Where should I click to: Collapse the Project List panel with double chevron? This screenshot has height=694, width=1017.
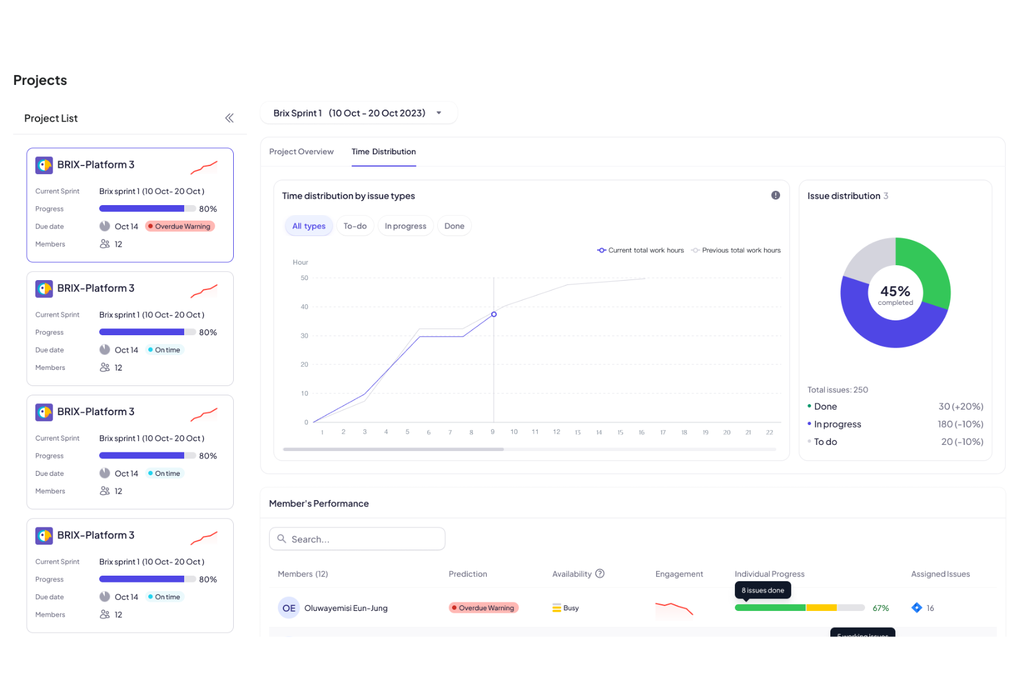pos(229,118)
